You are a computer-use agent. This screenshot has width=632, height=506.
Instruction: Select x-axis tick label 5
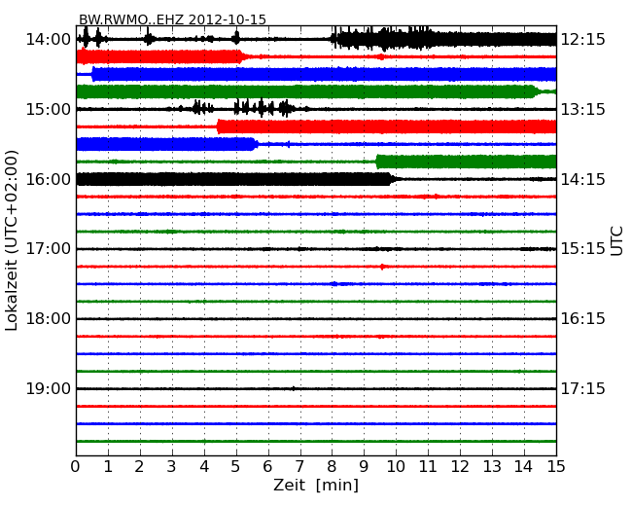(x=235, y=466)
